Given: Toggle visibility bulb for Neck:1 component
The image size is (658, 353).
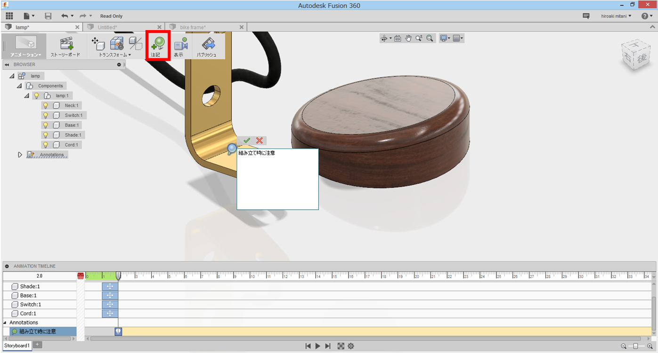Looking at the screenshot, I should point(45,105).
